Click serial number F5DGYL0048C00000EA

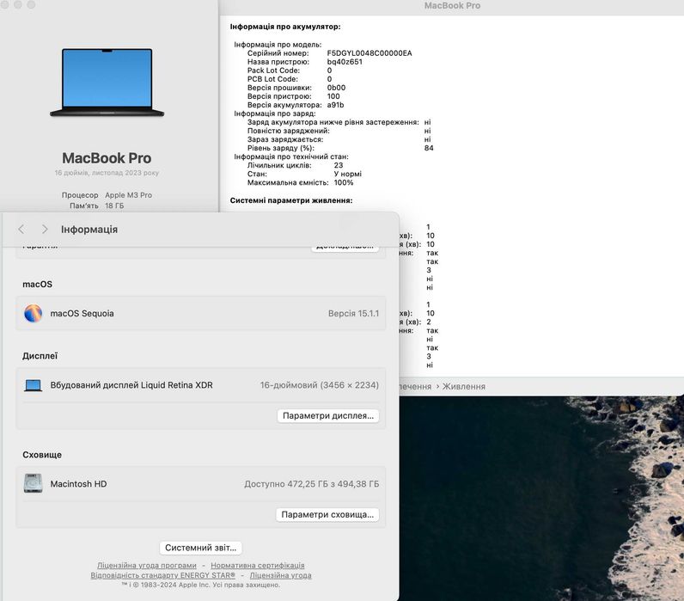click(x=369, y=53)
